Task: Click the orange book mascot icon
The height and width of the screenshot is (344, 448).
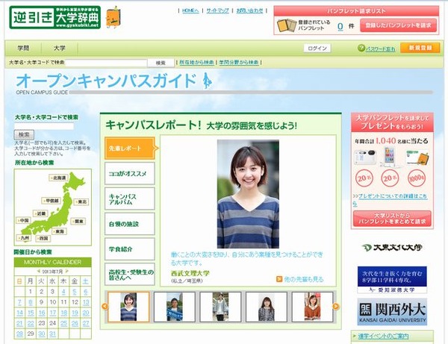Action: pos(113,17)
